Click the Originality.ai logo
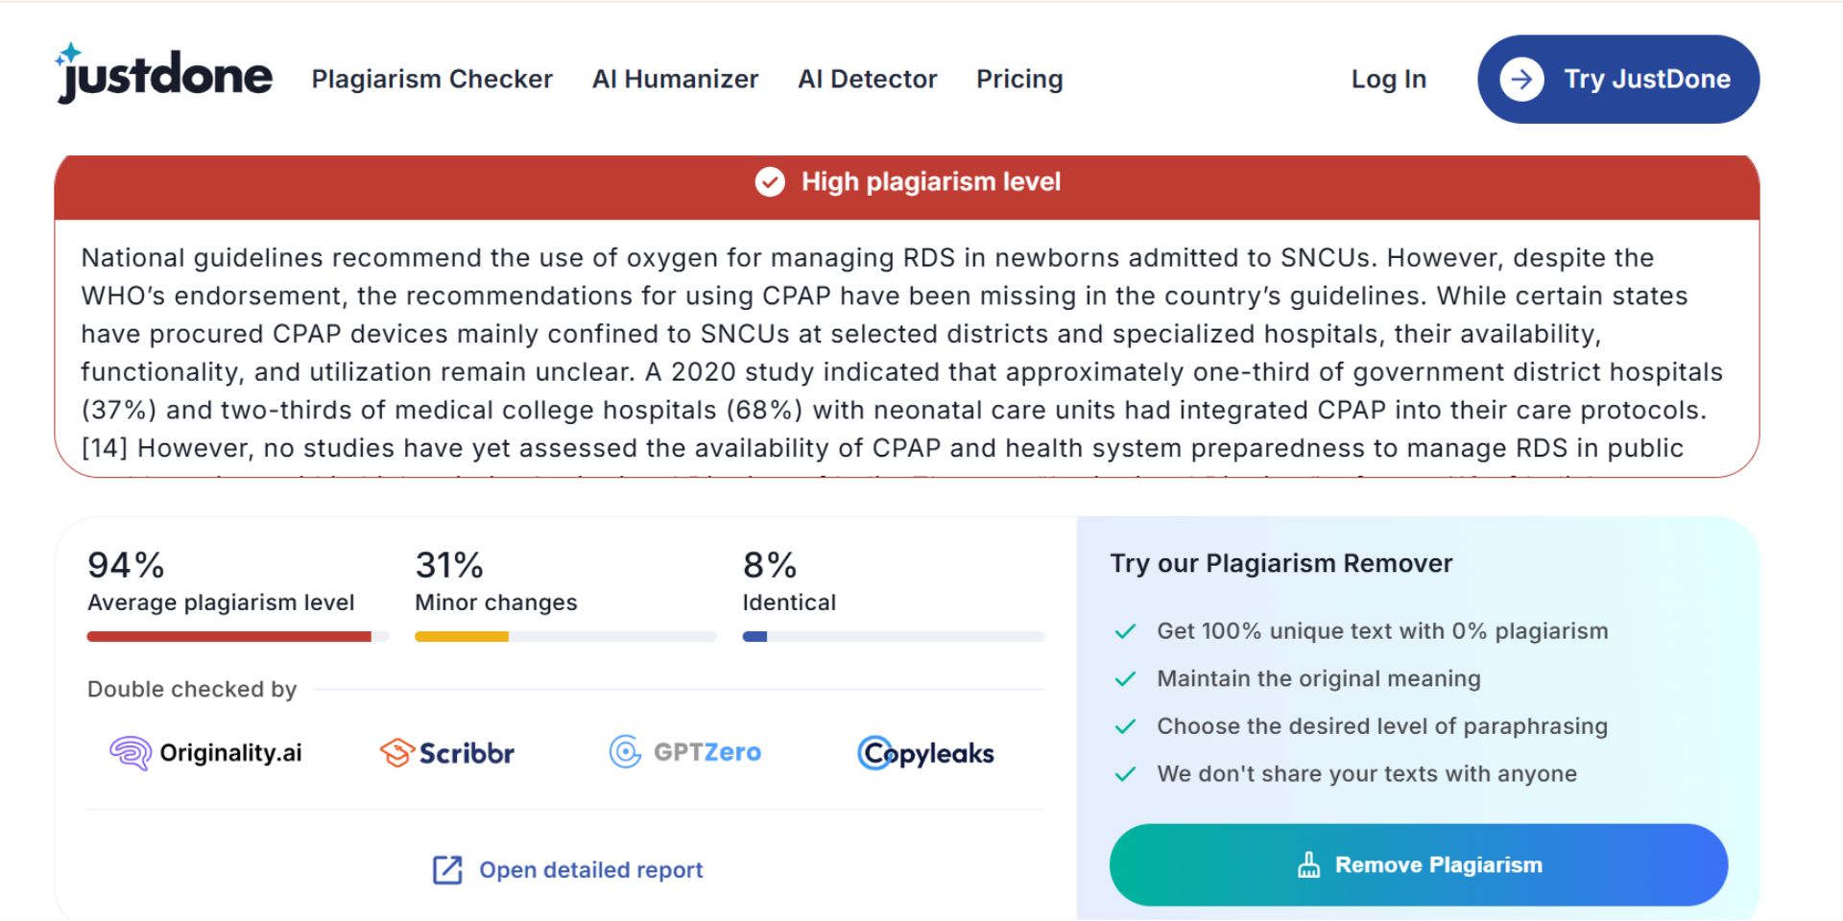Image resolution: width=1843 pixels, height=921 pixels. point(205,753)
